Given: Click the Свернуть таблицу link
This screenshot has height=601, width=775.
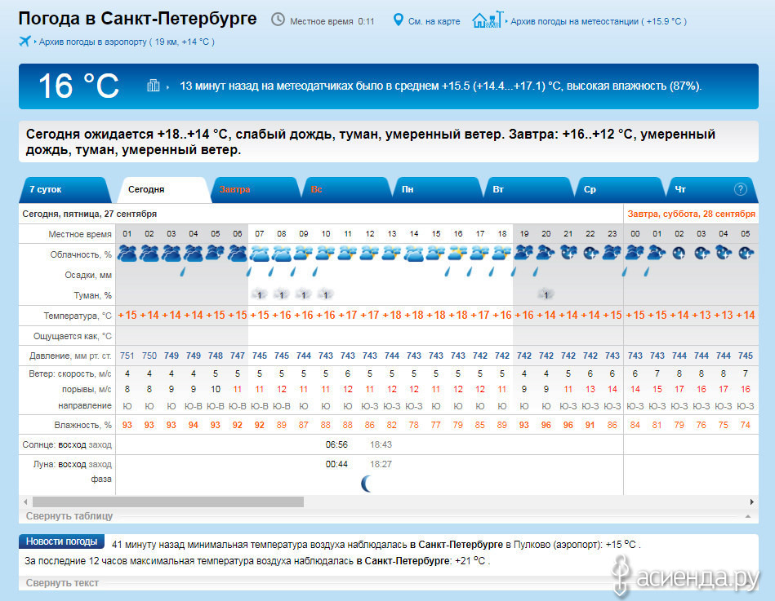Looking at the screenshot, I should (69, 516).
